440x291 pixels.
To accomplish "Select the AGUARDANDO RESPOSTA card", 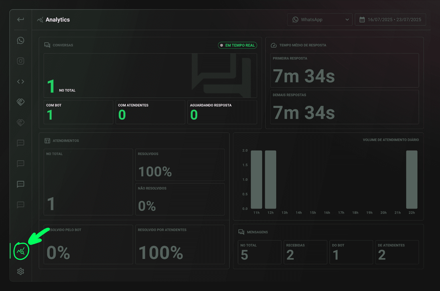I will [222, 112].
